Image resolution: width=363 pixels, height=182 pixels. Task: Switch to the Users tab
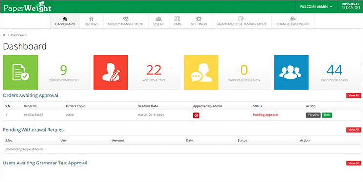click(x=159, y=21)
